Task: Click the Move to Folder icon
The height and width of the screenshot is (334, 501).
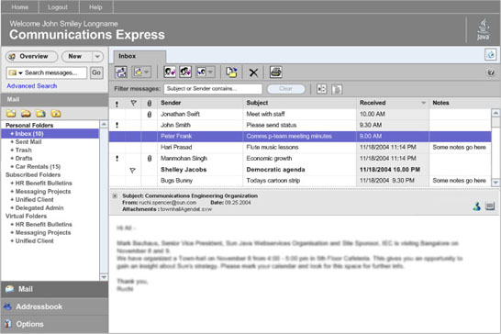Action: coord(231,72)
